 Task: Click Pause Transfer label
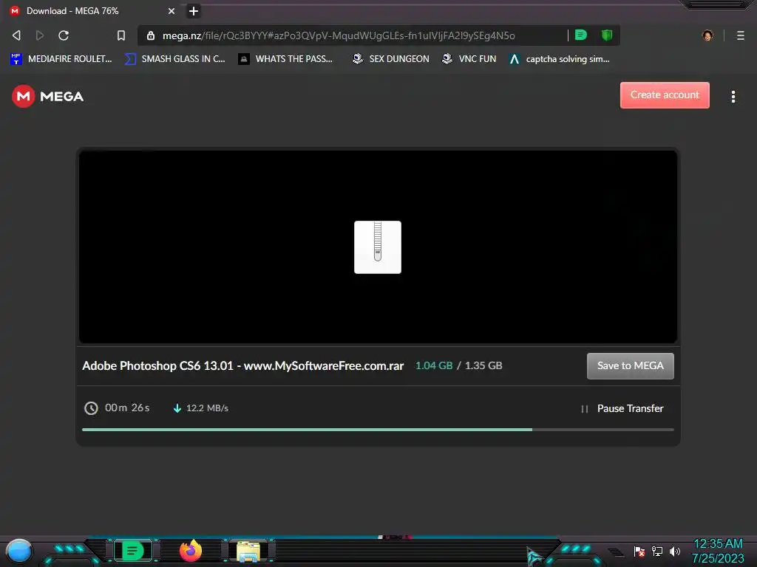(x=630, y=408)
